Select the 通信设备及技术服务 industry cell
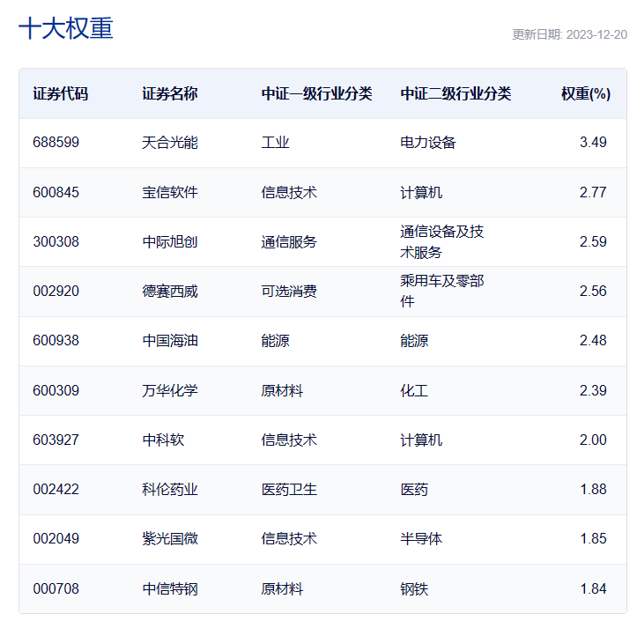Image resolution: width=637 pixels, height=621 pixels. pos(442,241)
